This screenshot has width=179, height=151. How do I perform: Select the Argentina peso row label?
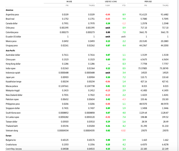(x=12, y=15)
